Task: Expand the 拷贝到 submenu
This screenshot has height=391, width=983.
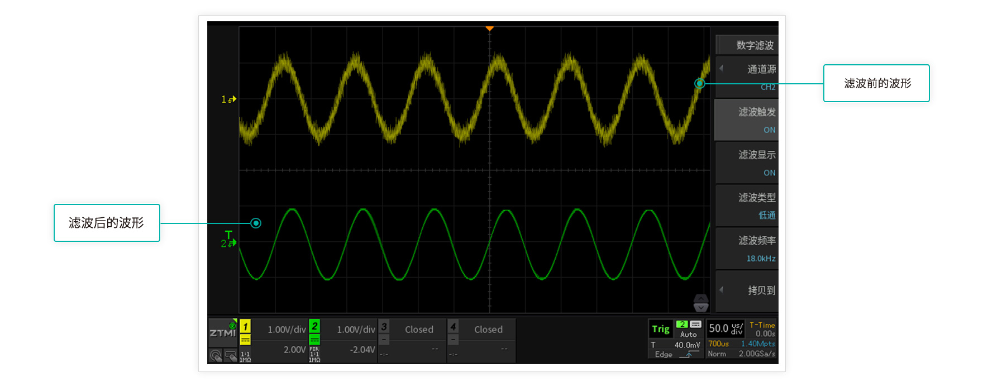Action: (x=747, y=290)
